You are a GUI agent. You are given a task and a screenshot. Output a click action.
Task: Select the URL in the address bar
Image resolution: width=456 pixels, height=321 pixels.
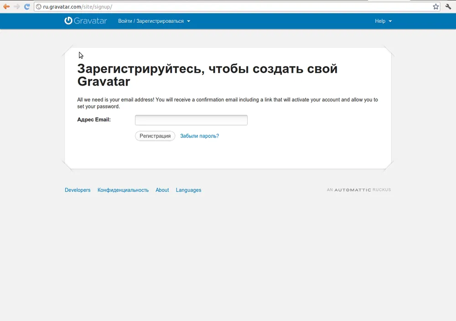(x=228, y=7)
